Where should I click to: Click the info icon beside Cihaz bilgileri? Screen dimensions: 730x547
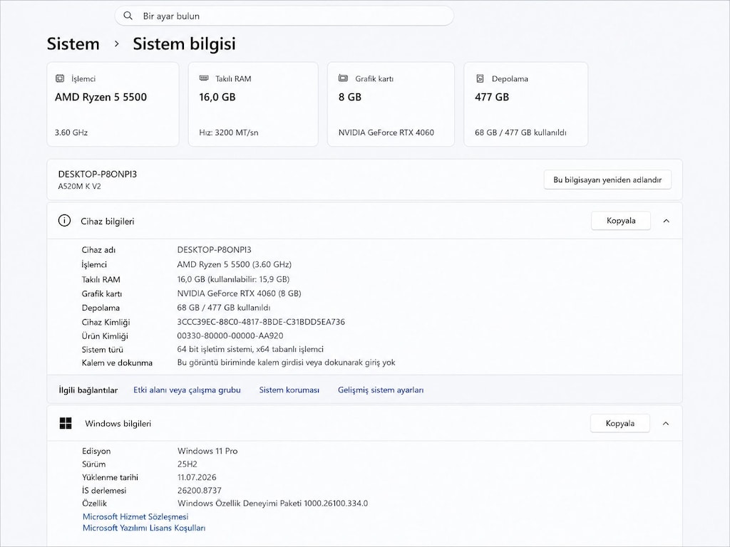pyautogui.click(x=64, y=221)
